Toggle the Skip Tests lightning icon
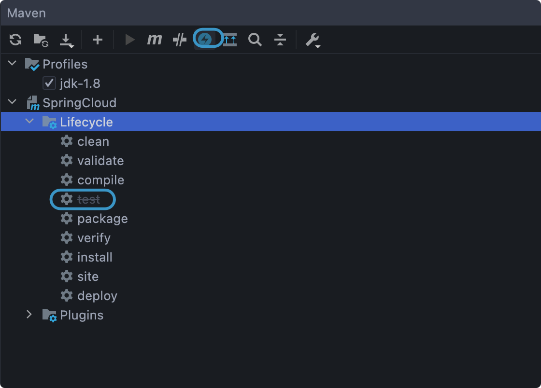This screenshot has height=388, width=541. (x=206, y=40)
